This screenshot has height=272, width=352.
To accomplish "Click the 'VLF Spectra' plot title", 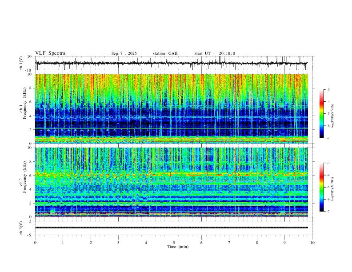I will click(50, 53).
